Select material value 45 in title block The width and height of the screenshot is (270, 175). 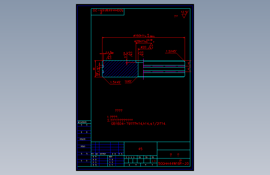140,149
